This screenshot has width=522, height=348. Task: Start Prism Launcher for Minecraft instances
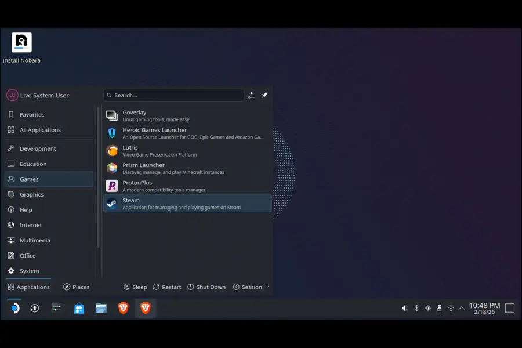[x=174, y=168]
